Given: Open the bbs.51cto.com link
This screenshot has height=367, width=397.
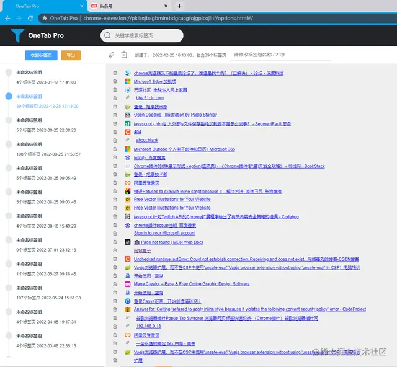Looking at the screenshot, I should (x=150, y=98).
